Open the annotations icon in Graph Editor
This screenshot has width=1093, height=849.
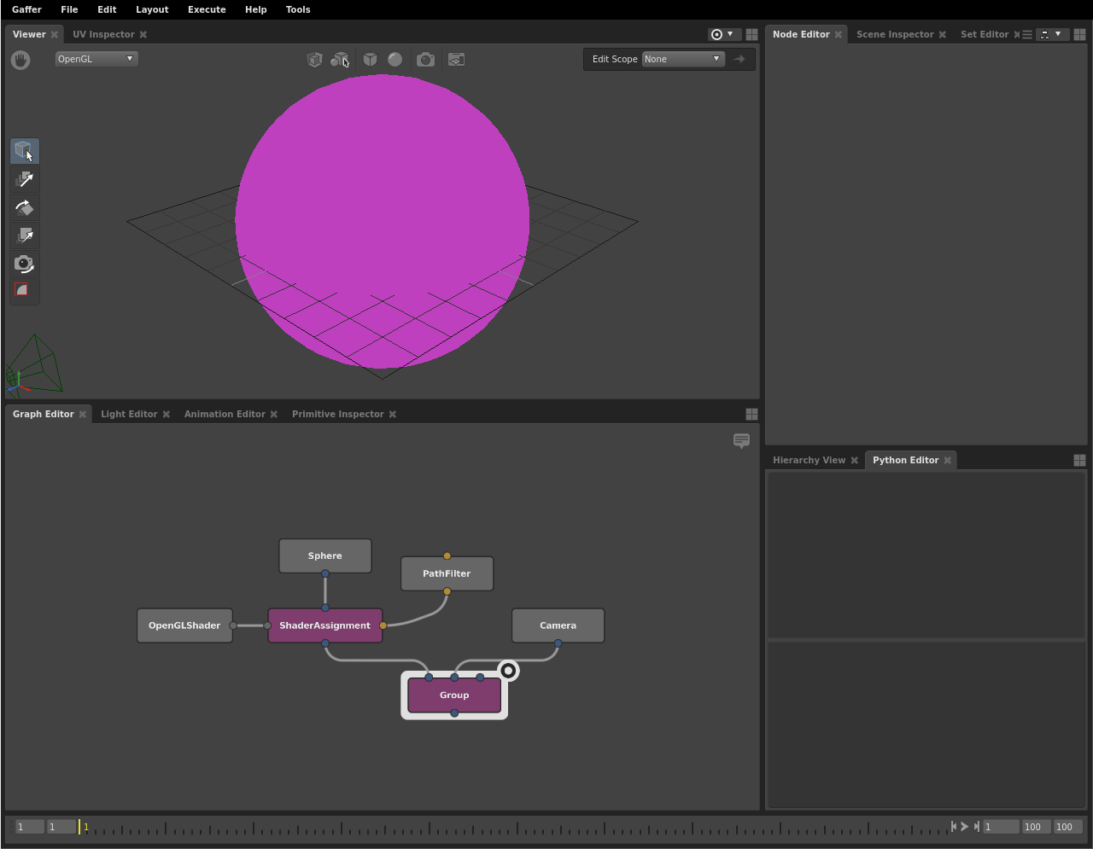pos(741,440)
